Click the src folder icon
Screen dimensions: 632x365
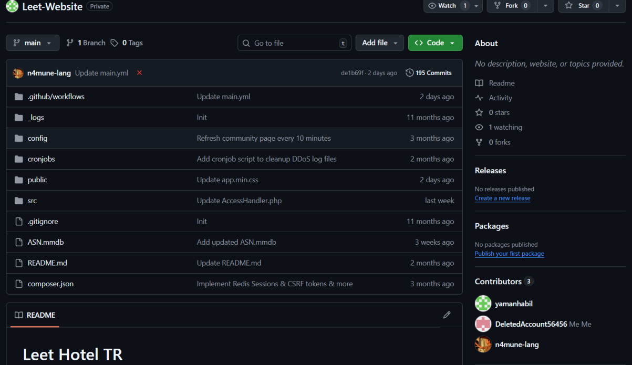(19, 201)
